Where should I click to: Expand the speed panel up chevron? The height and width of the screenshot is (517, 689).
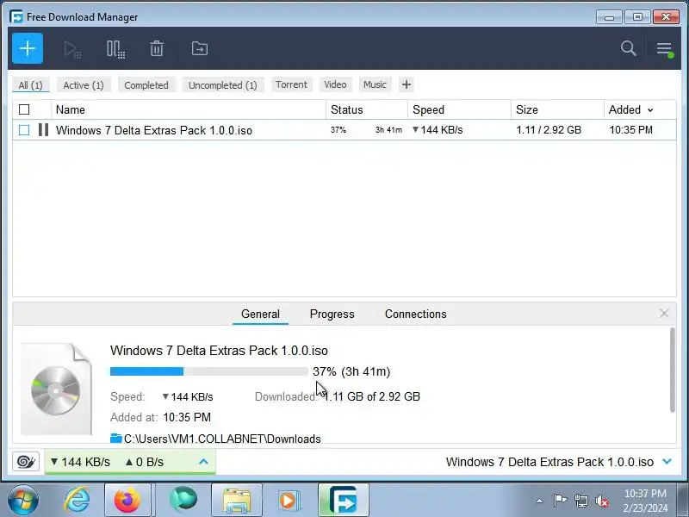pyautogui.click(x=203, y=462)
